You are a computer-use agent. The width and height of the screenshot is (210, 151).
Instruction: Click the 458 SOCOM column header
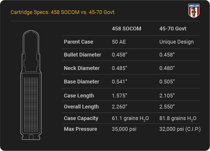126,29
